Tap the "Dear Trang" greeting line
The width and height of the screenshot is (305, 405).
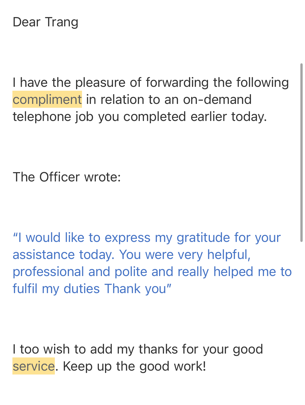[46, 22]
